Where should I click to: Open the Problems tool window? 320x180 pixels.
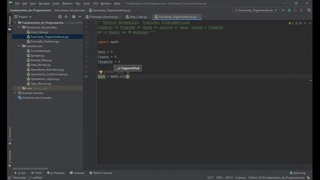(x=55, y=173)
